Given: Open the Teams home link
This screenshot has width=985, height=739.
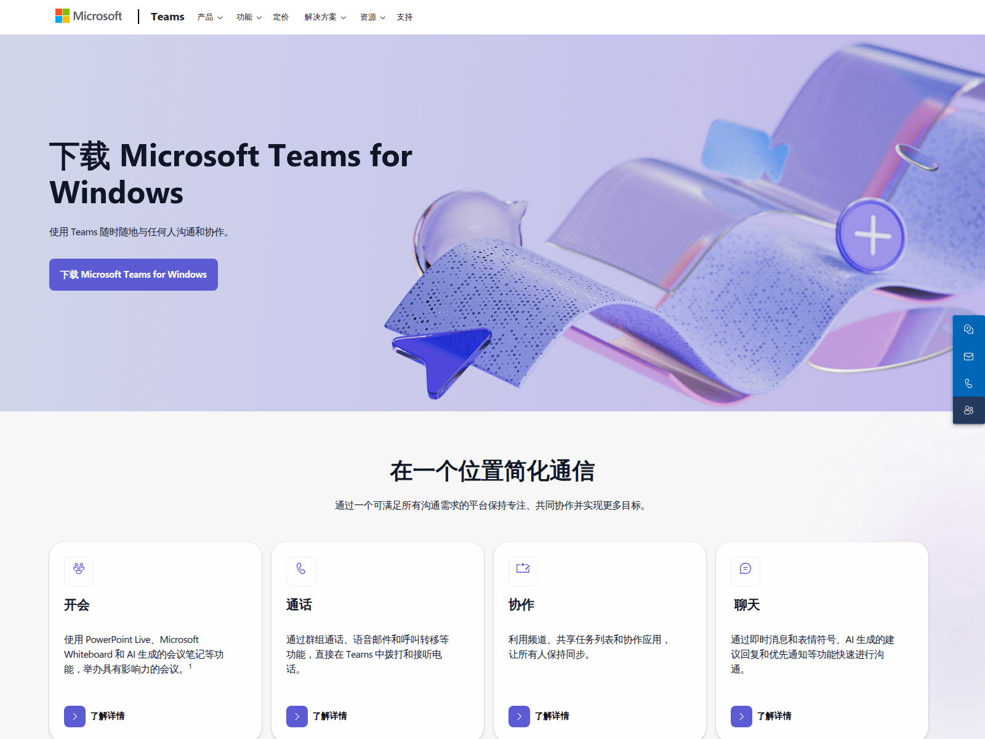Looking at the screenshot, I should (x=167, y=17).
